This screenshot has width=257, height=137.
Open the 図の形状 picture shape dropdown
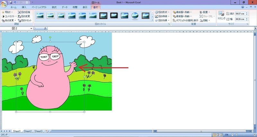click(162, 12)
